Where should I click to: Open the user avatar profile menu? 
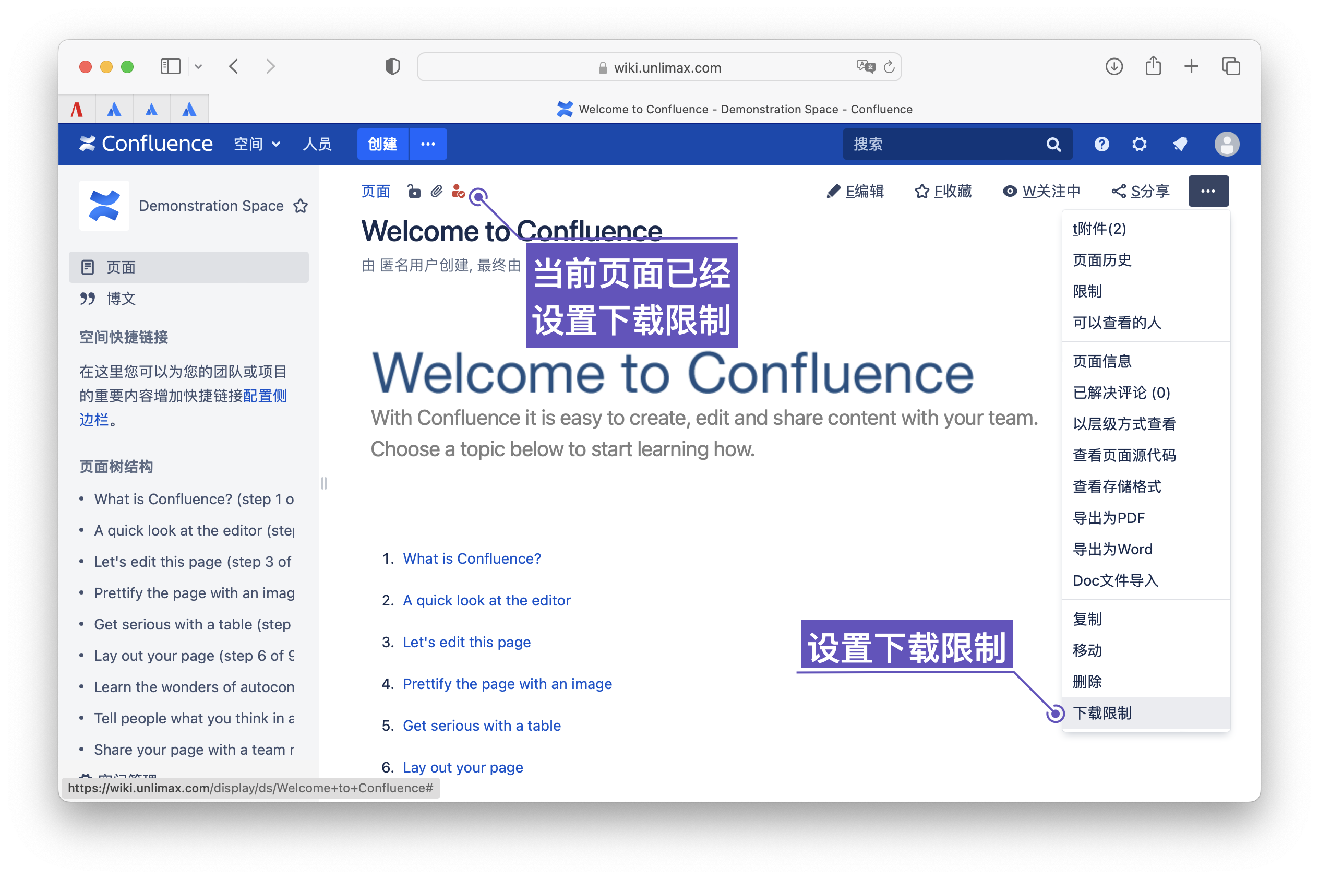1226,144
